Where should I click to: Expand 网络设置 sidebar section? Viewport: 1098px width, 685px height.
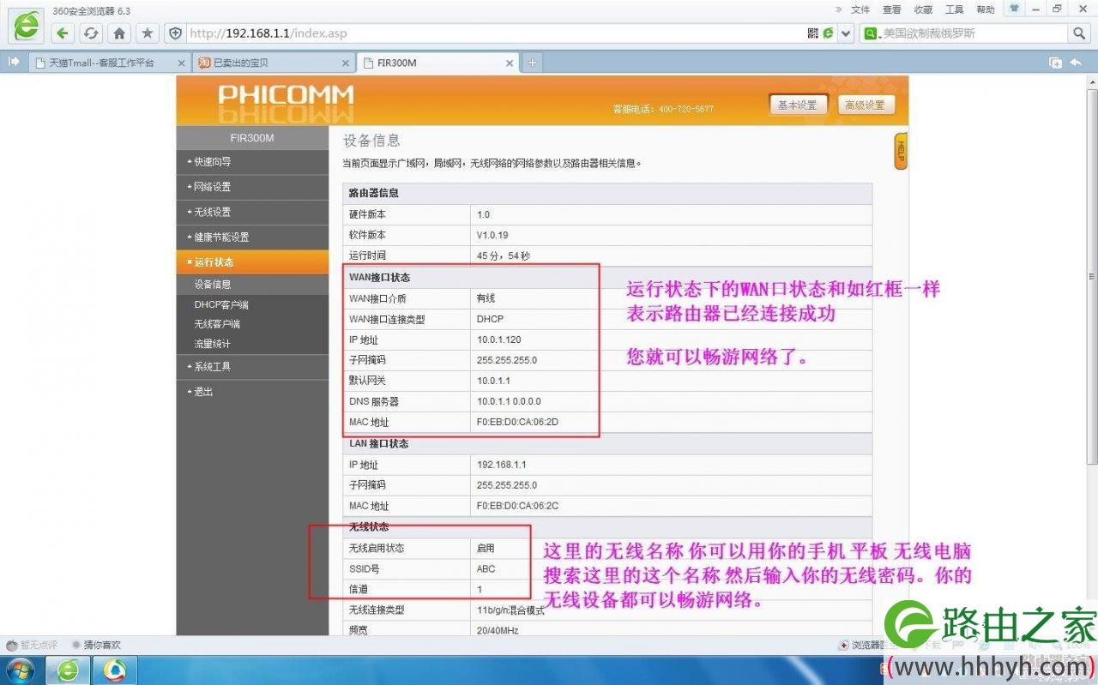pos(252,187)
